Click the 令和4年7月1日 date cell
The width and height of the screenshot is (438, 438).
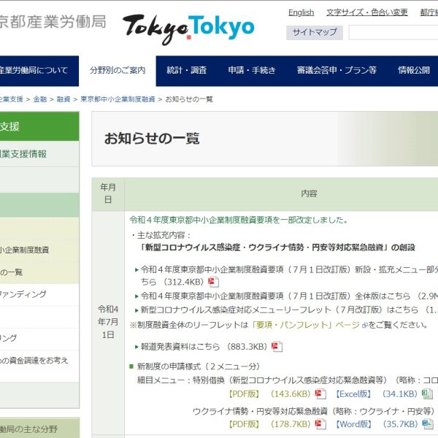(108, 322)
